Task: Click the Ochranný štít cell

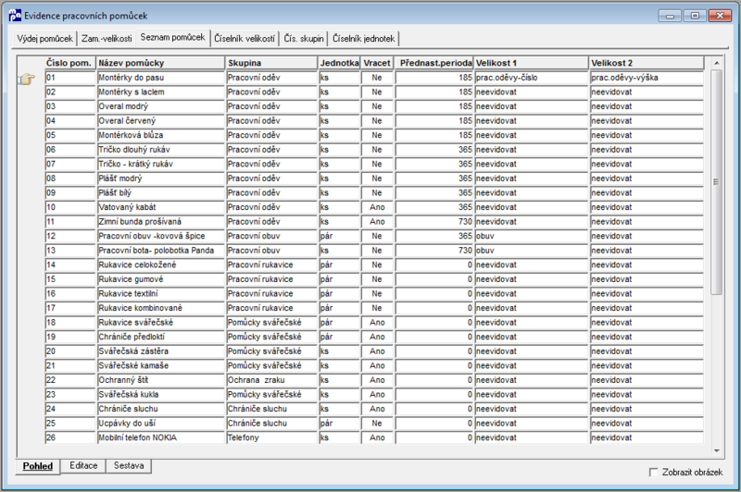Action: coord(160,380)
